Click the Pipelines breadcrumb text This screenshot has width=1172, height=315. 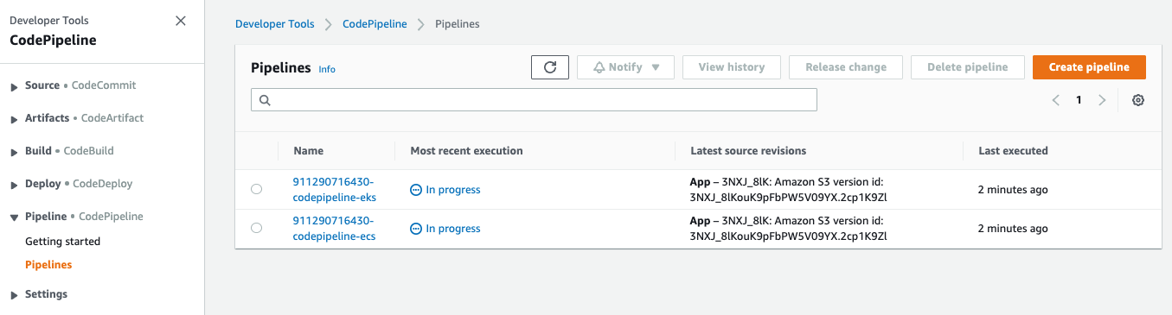457,24
